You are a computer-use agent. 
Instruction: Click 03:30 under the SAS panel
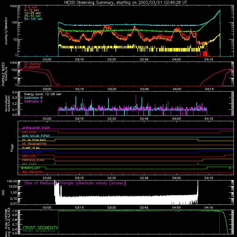[112, 208]
